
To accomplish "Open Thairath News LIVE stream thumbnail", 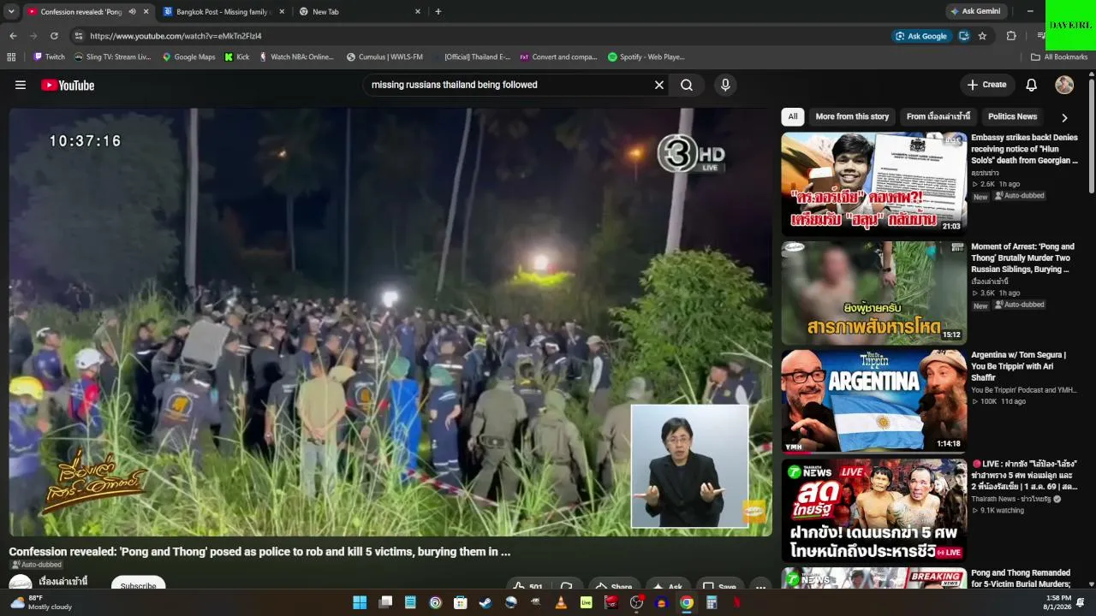I will 874,510.
